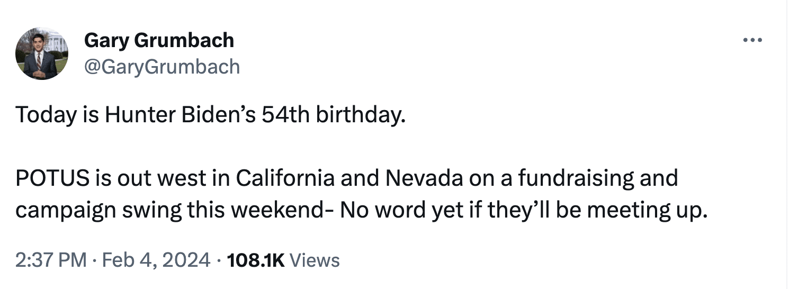The width and height of the screenshot is (789, 289).
Task: Click the Feb 4, 2024 date
Action: [x=154, y=260]
